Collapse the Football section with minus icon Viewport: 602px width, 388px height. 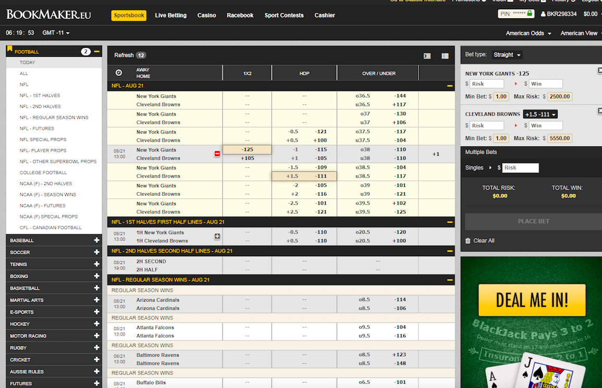pos(97,52)
